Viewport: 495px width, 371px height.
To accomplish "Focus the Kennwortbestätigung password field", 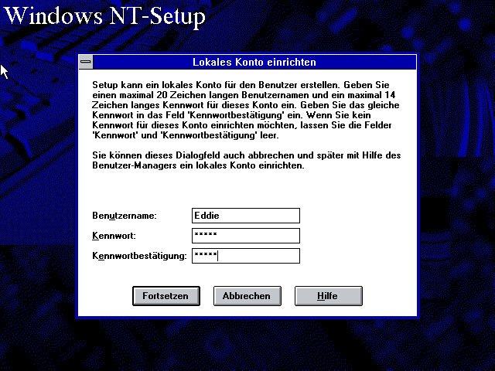I will (245, 256).
